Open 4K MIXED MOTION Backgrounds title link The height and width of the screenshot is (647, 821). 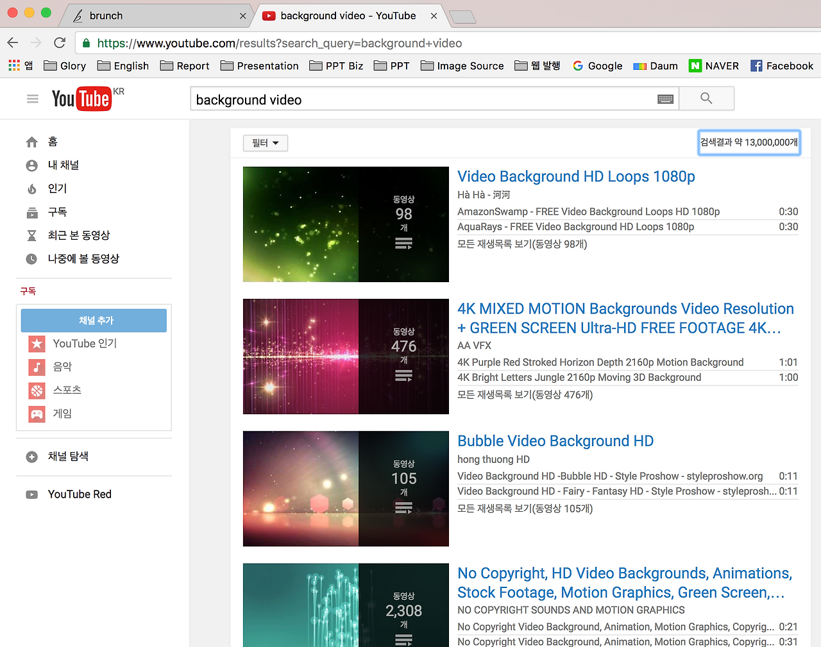pos(625,318)
